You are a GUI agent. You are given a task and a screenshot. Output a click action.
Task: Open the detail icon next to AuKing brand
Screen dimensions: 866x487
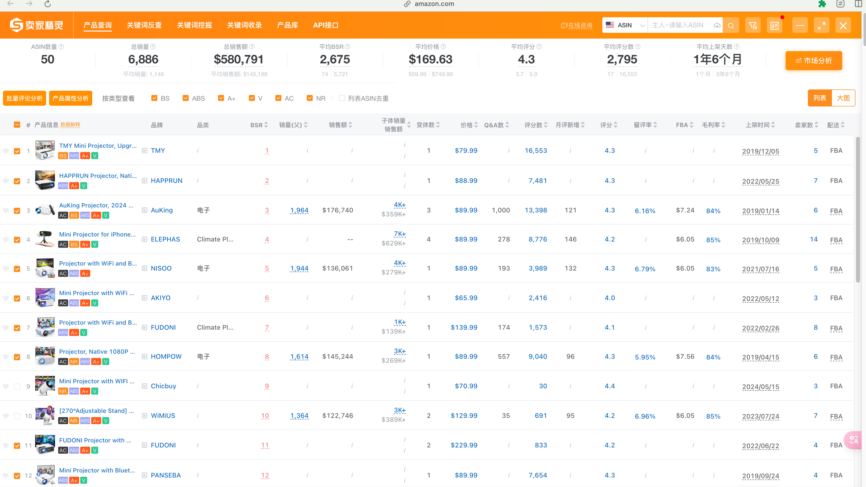145,210
